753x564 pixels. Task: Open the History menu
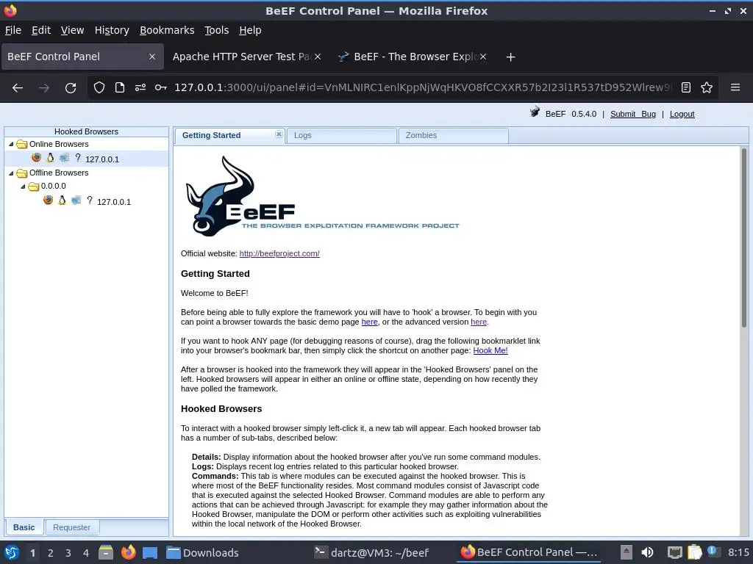click(x=112, y=30)
